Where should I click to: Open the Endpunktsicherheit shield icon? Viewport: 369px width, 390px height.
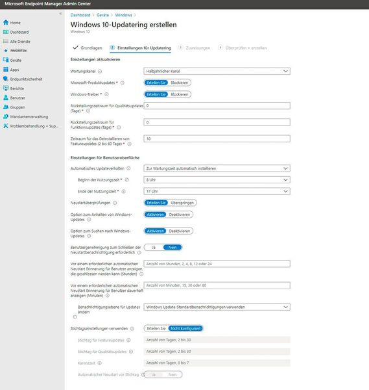pos(6,79)
